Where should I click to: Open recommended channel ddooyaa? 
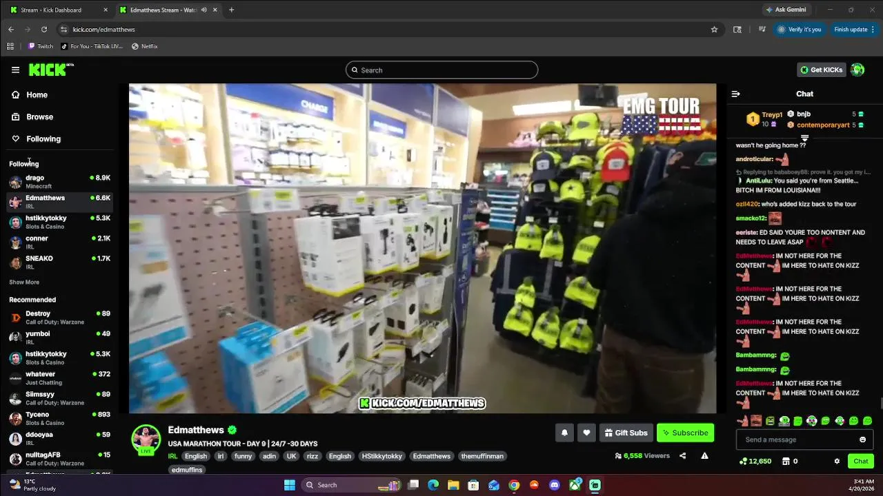point(59,438)
